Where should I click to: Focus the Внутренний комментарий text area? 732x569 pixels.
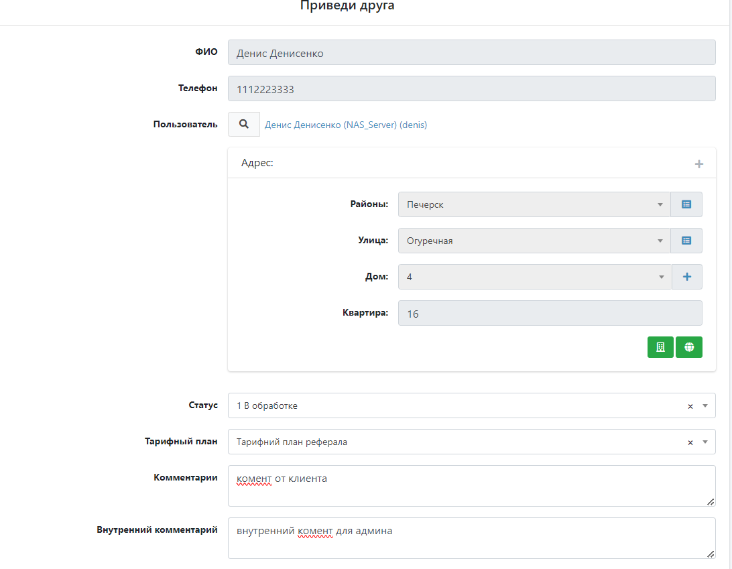click(471, 538)
